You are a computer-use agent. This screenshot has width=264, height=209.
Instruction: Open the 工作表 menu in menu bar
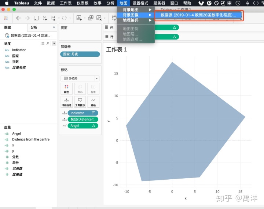66,3
